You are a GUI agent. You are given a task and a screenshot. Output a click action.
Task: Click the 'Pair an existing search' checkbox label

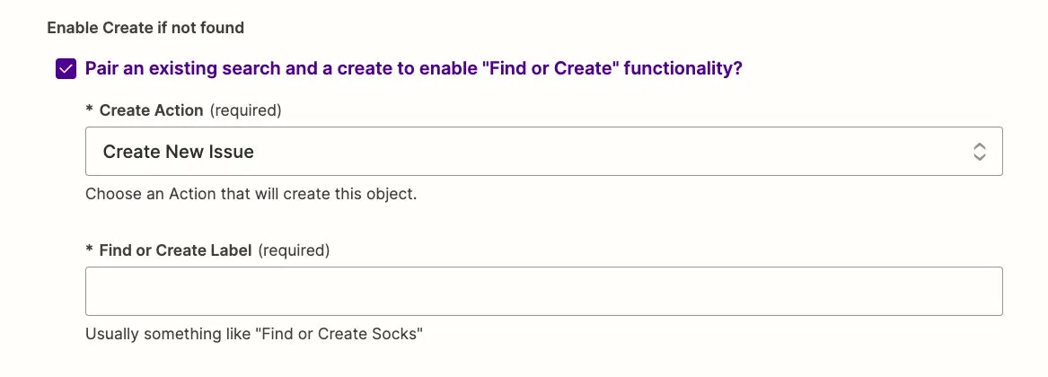pyautogui.click(x=414, y=69)
